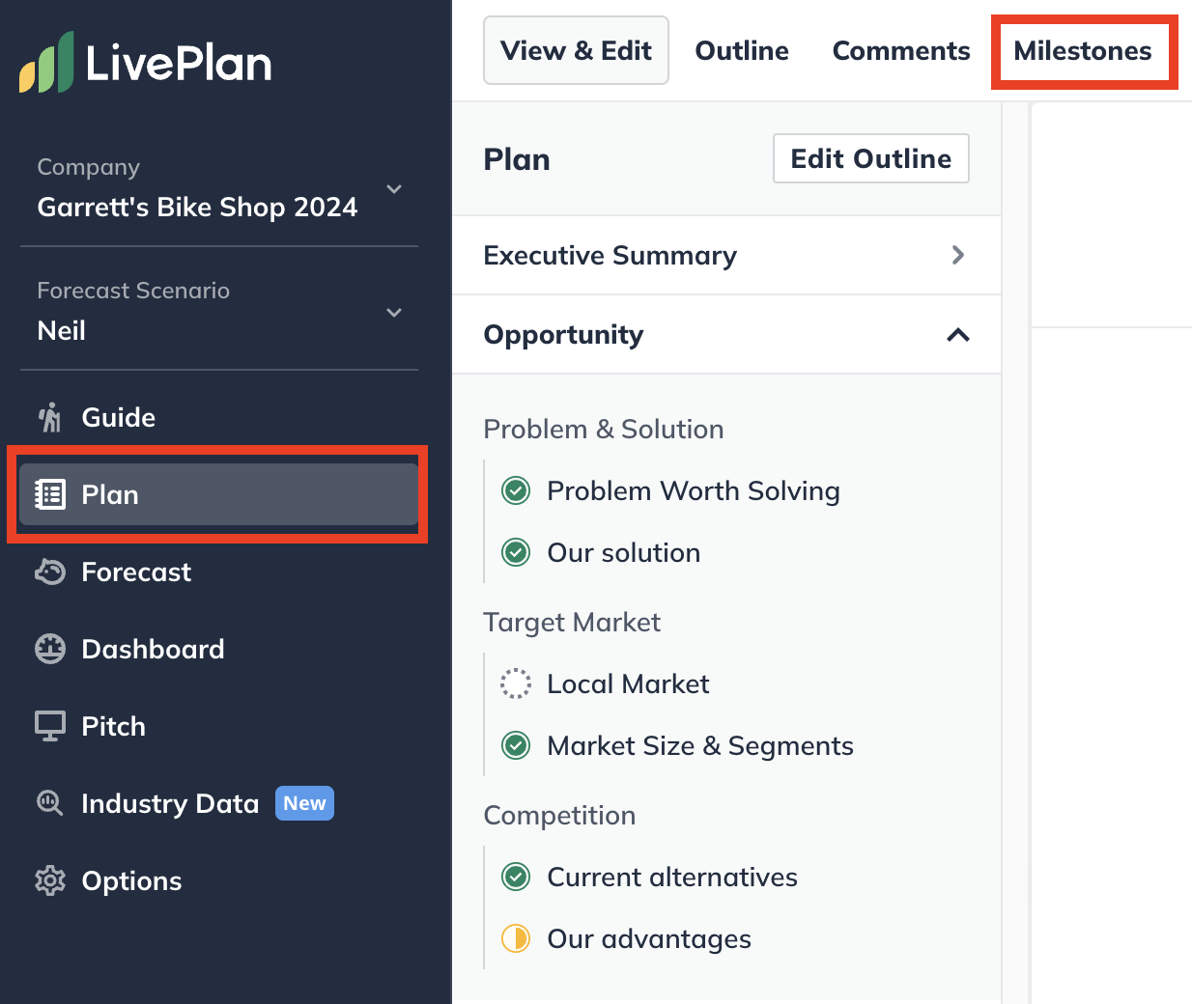Open the Problem Worth Solving topic
Screen dimensions: 1192x1004
tap(693, 490)
